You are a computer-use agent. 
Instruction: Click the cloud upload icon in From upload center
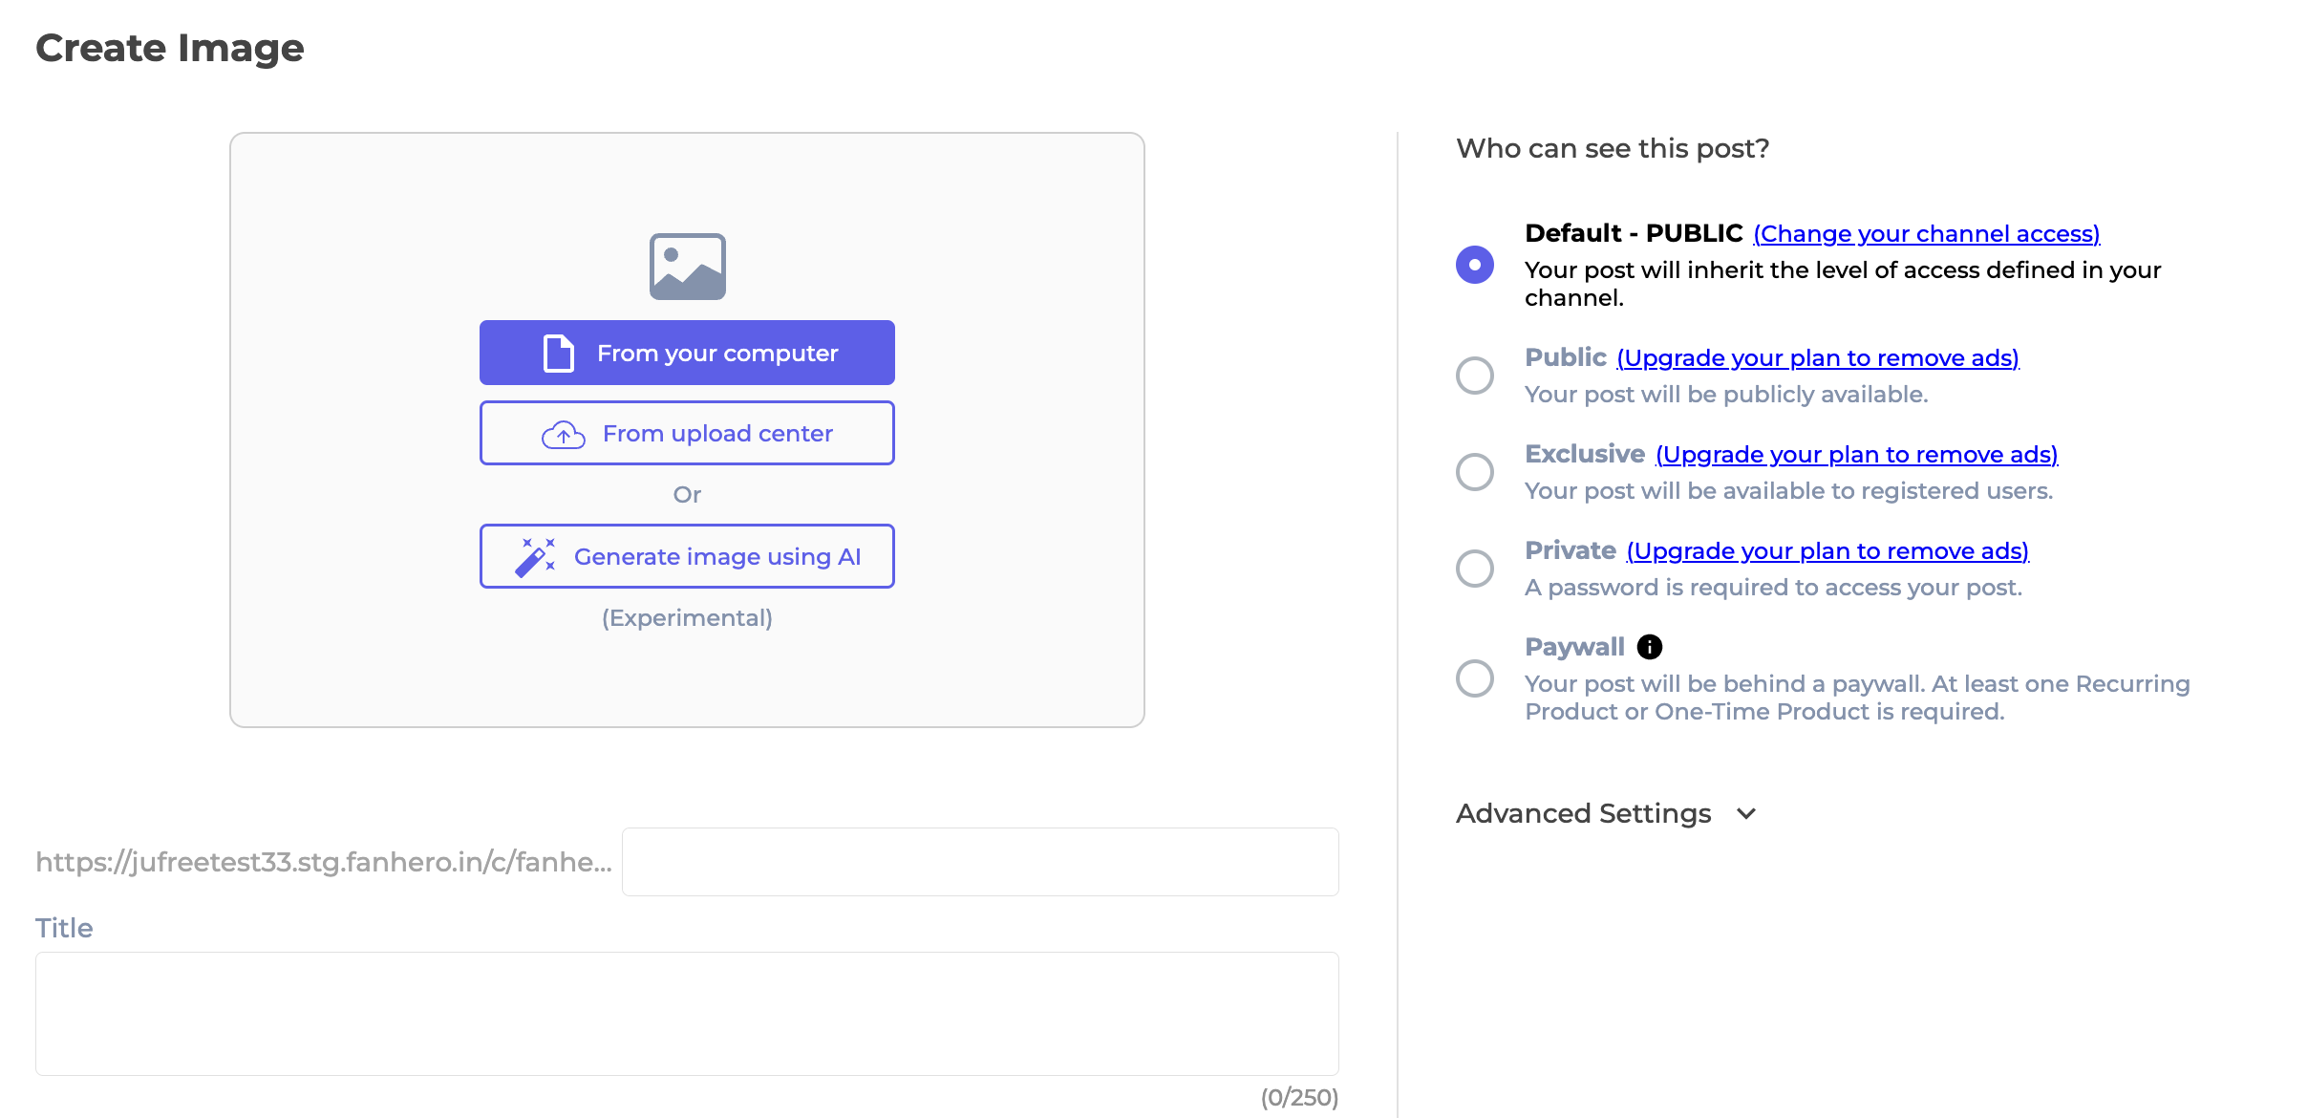[x=564, y=433]
